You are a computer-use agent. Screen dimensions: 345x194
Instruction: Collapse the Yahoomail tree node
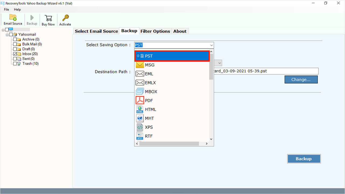(x=7, y=34)
